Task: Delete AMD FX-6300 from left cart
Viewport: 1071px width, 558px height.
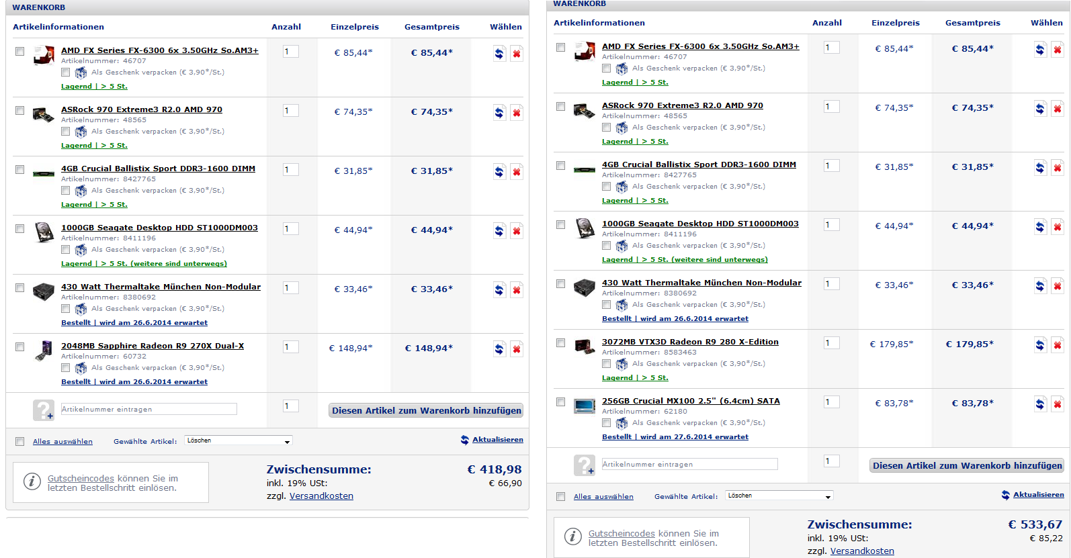Action: click(516, 54)
